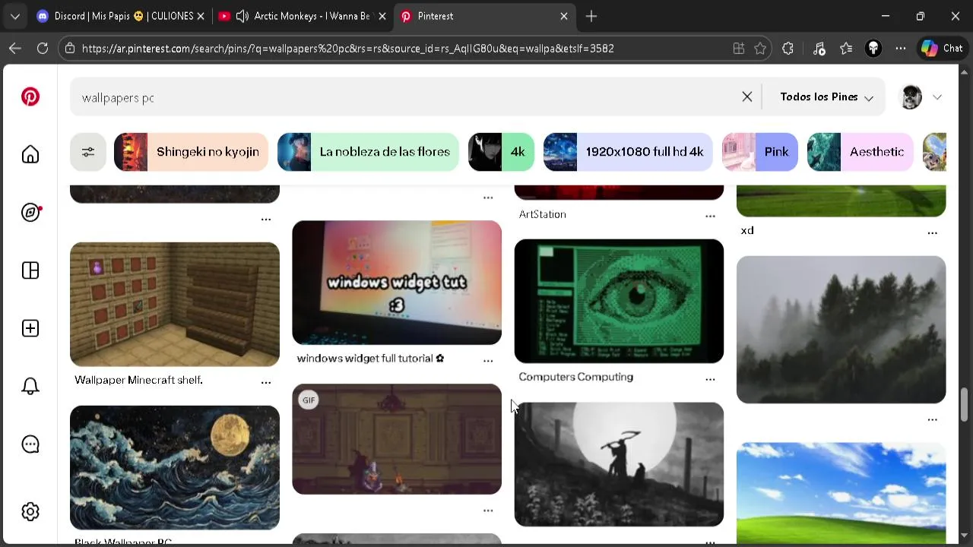Open the wave and moon wallpaper pin
The width and height of the screenshot is (973, 547).
[x=175, y=467]
